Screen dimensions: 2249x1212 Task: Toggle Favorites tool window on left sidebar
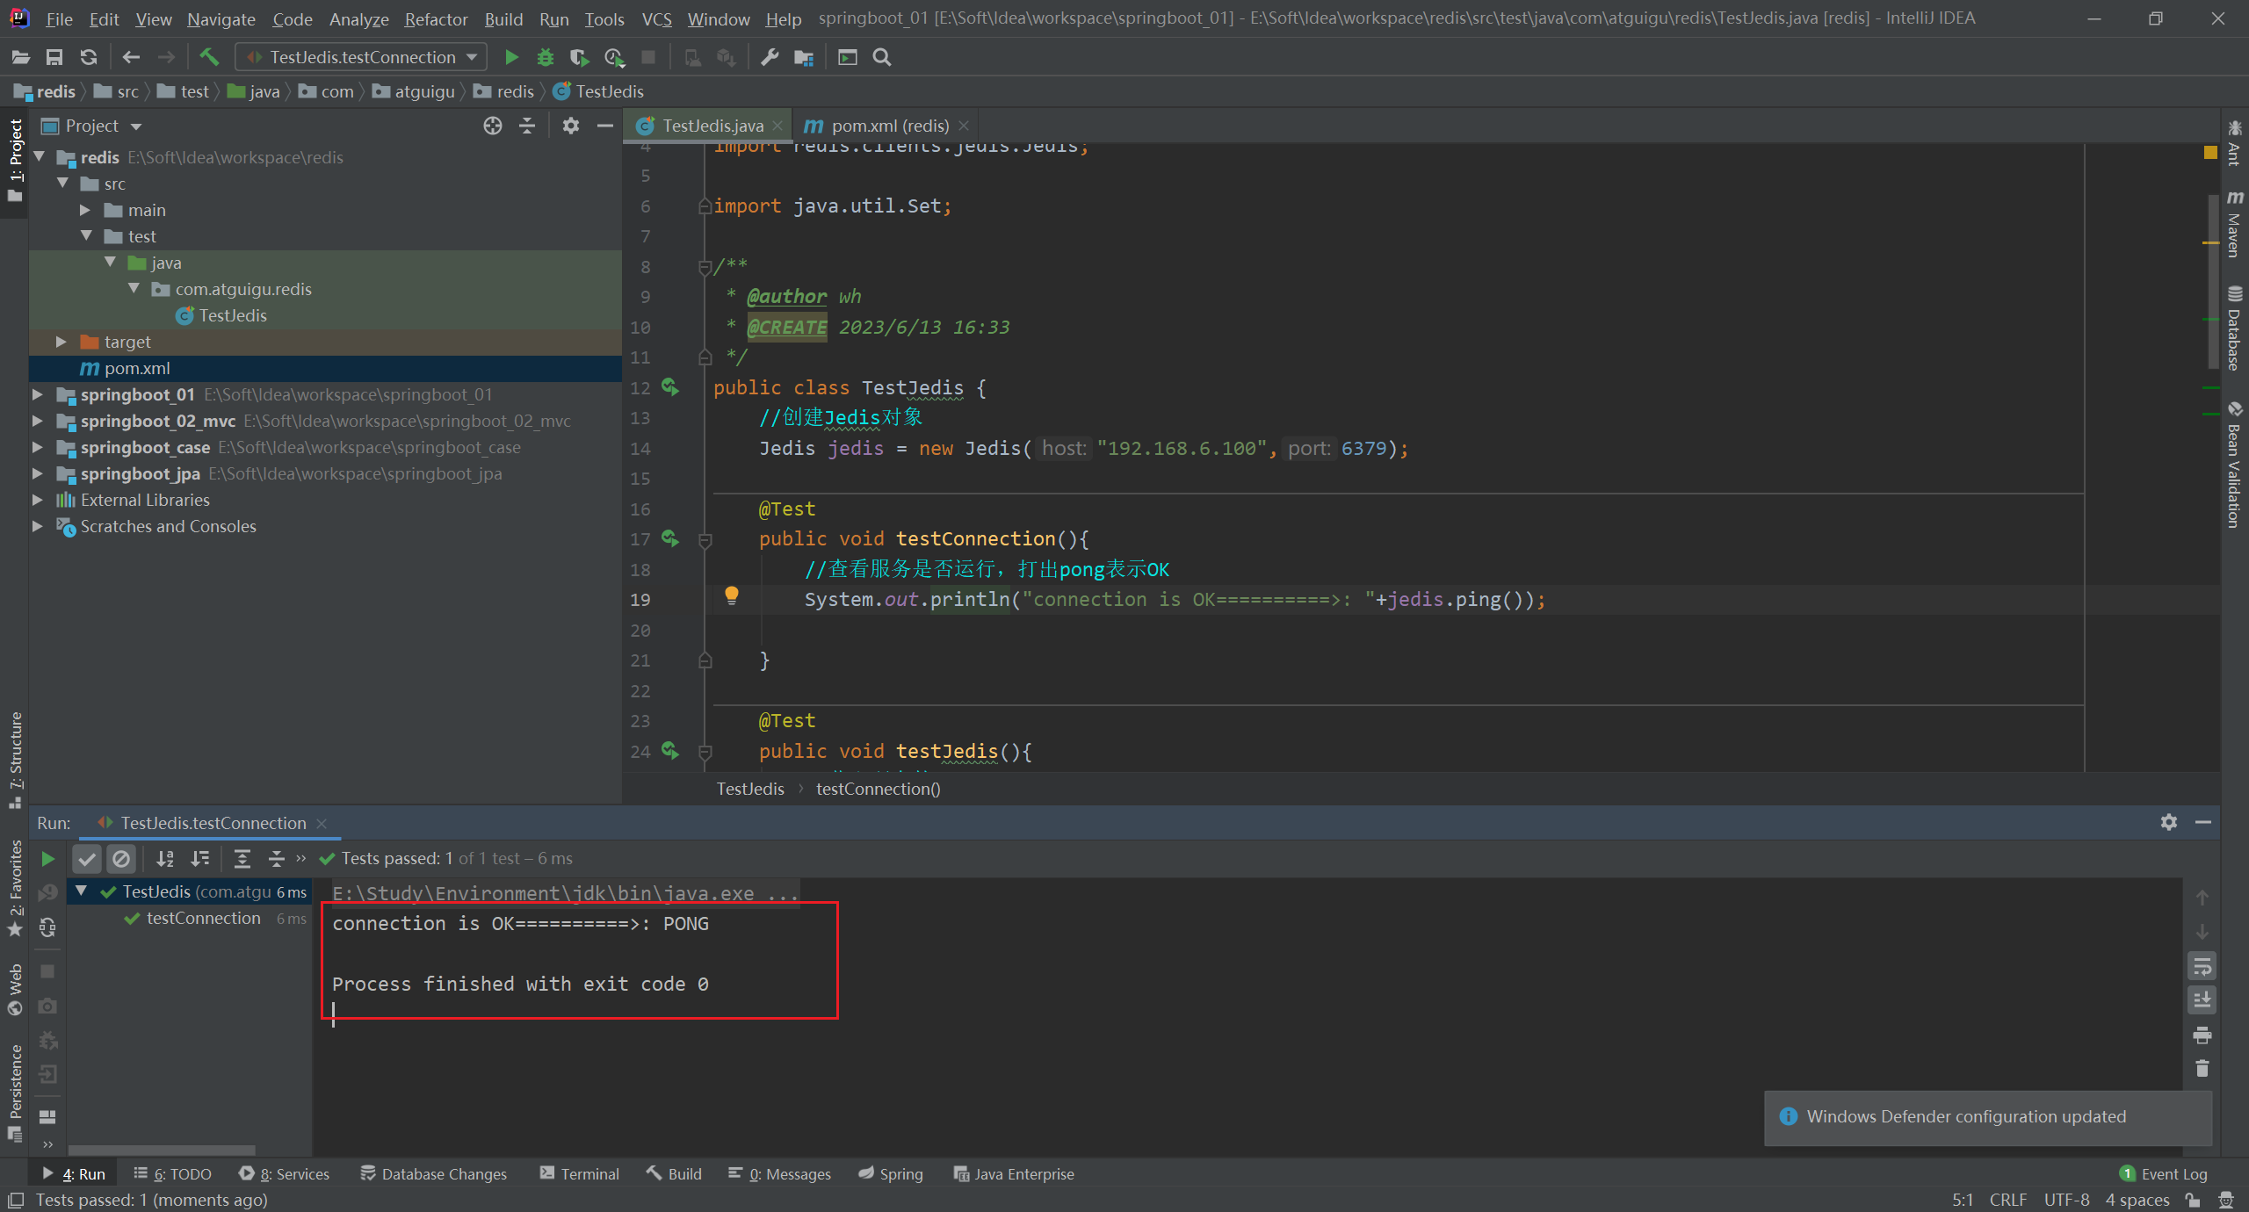click(x=15, y=889)
